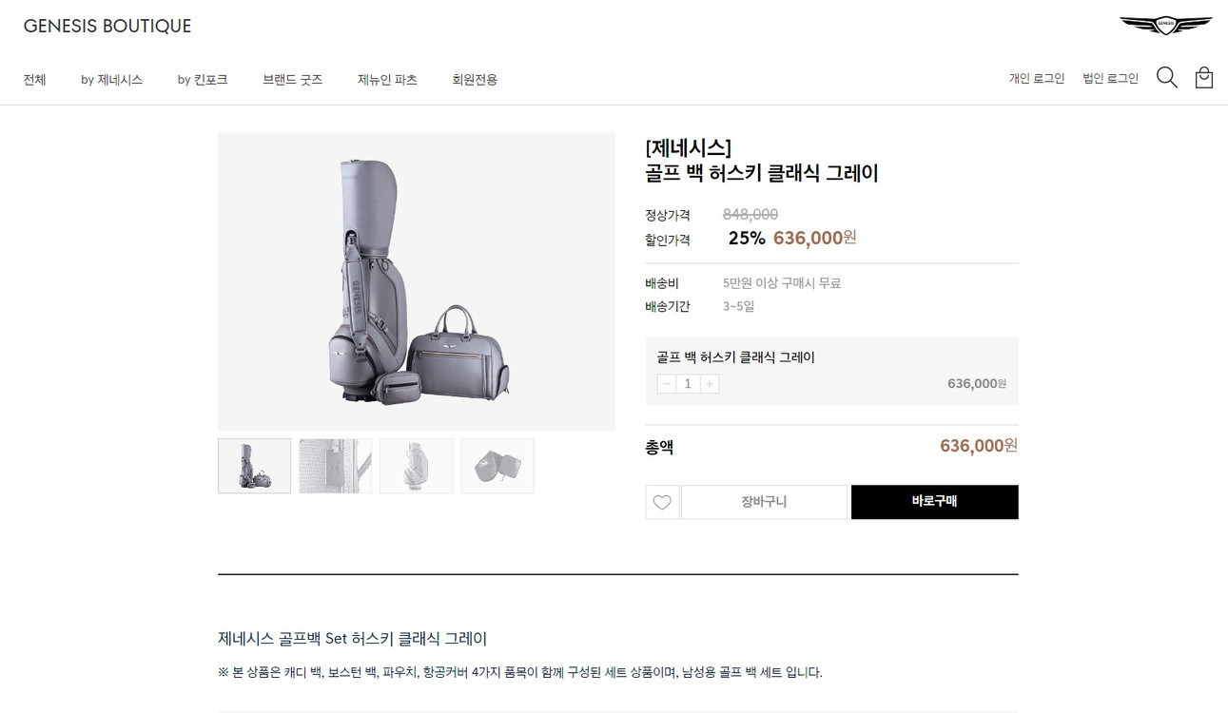Open the shopping bag icon
The height and width of the screenshot is (713, 1228).
click(x=1203, y=77)
